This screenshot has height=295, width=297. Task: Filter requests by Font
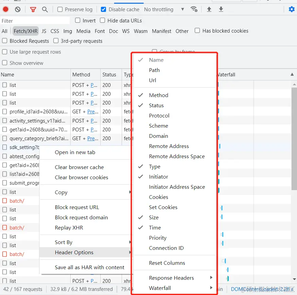pyautogui.click(x=100, y=31)
